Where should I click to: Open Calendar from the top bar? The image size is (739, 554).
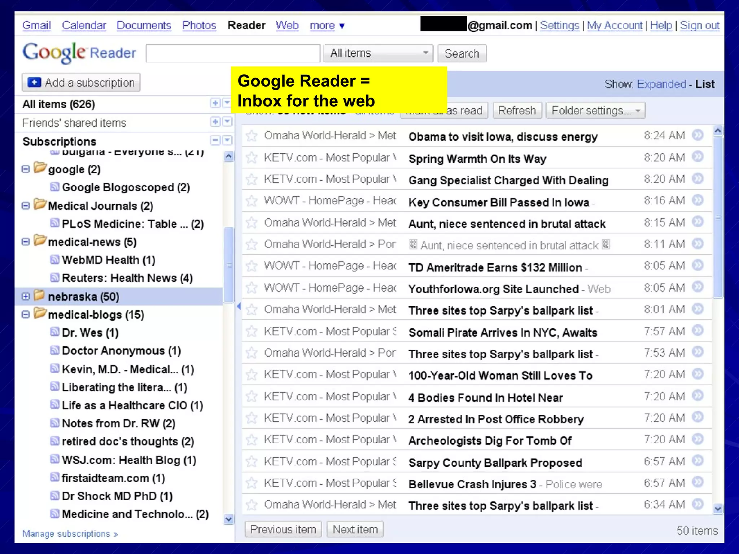point(84,26)
